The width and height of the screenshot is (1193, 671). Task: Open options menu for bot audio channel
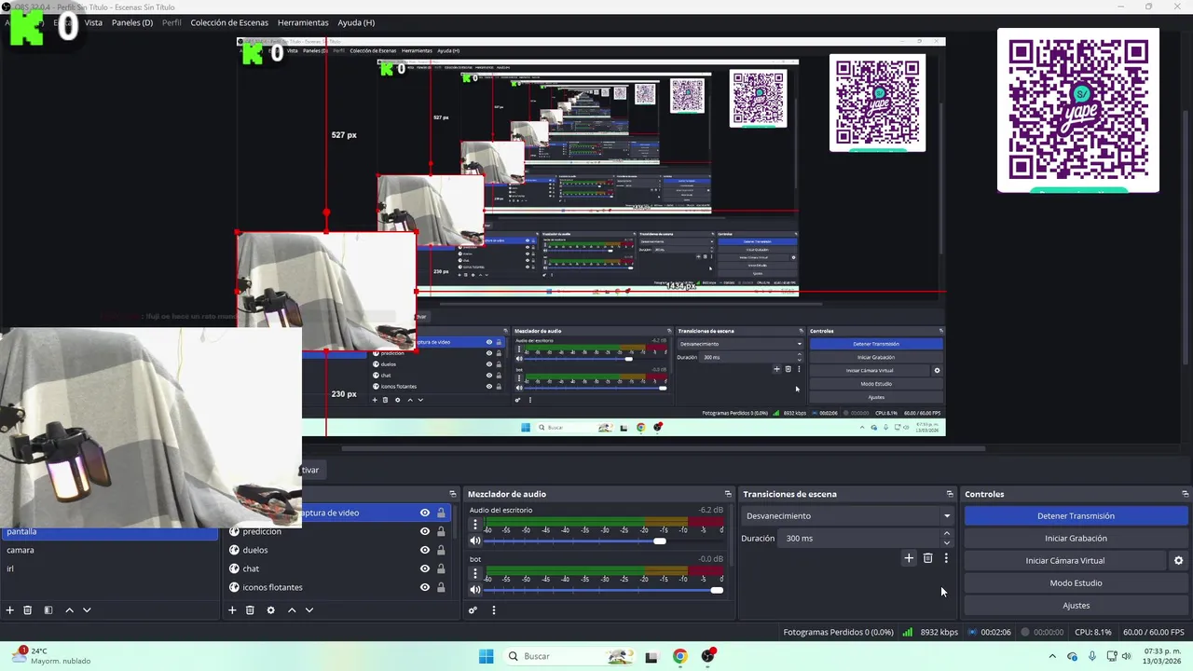[x=475, y=572]
